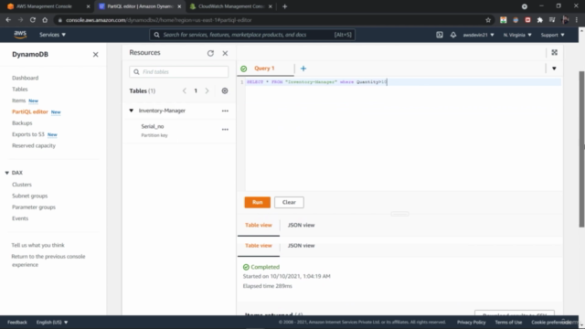The width and height of the screenshot is (585, 329).
Task: Open the browser menu with three dots
Action: (577, 20)
